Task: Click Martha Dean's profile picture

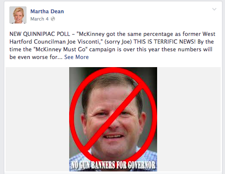Action: [x=18, y=15]
